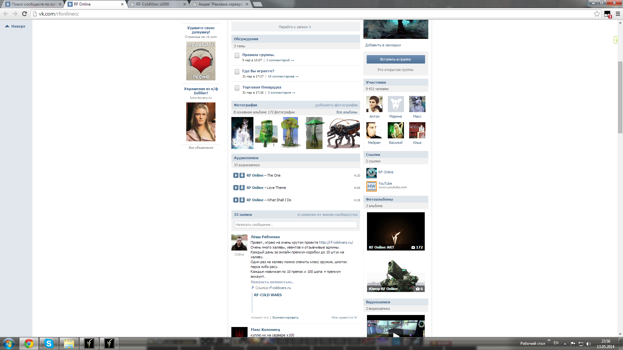
Task: Click к записям от имени сообщества
Action: click(x=327, y=215)
